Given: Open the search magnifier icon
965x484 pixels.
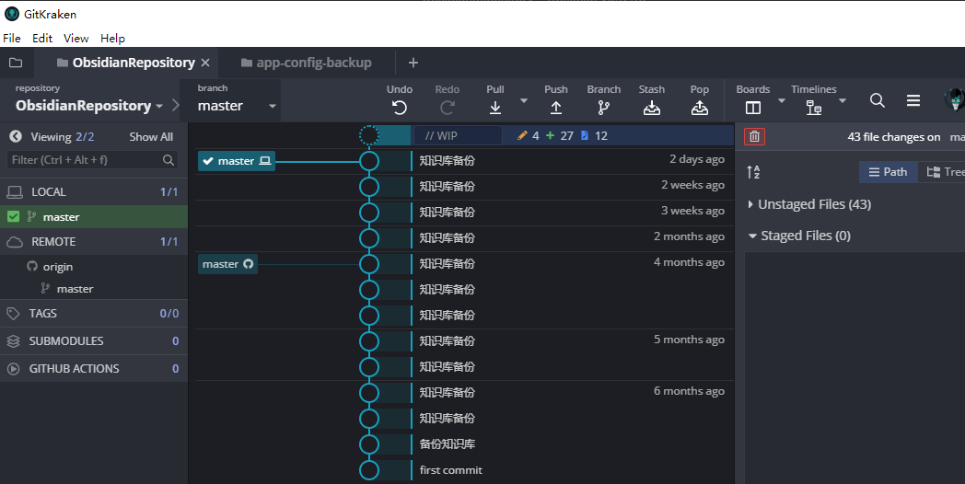Looking at the screenshot, I should point(878,100).
